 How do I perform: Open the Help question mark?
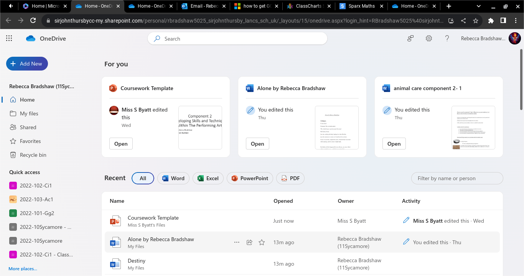tap(447, 38)
